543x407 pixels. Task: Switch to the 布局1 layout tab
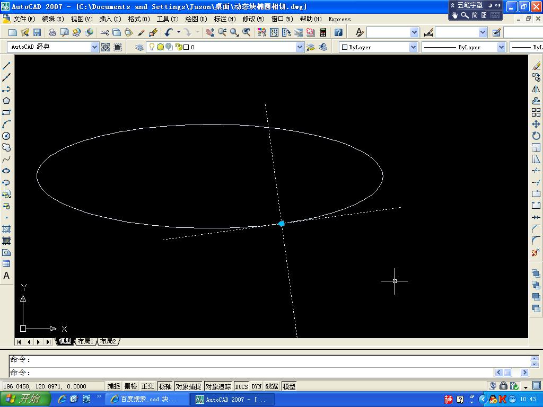85,341
